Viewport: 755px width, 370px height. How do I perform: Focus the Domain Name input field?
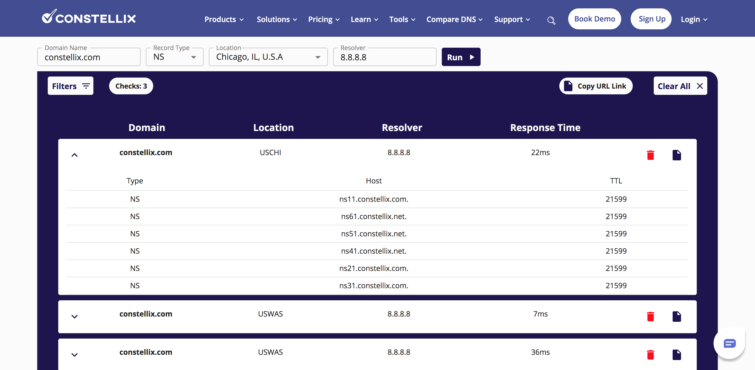[89, 57]
